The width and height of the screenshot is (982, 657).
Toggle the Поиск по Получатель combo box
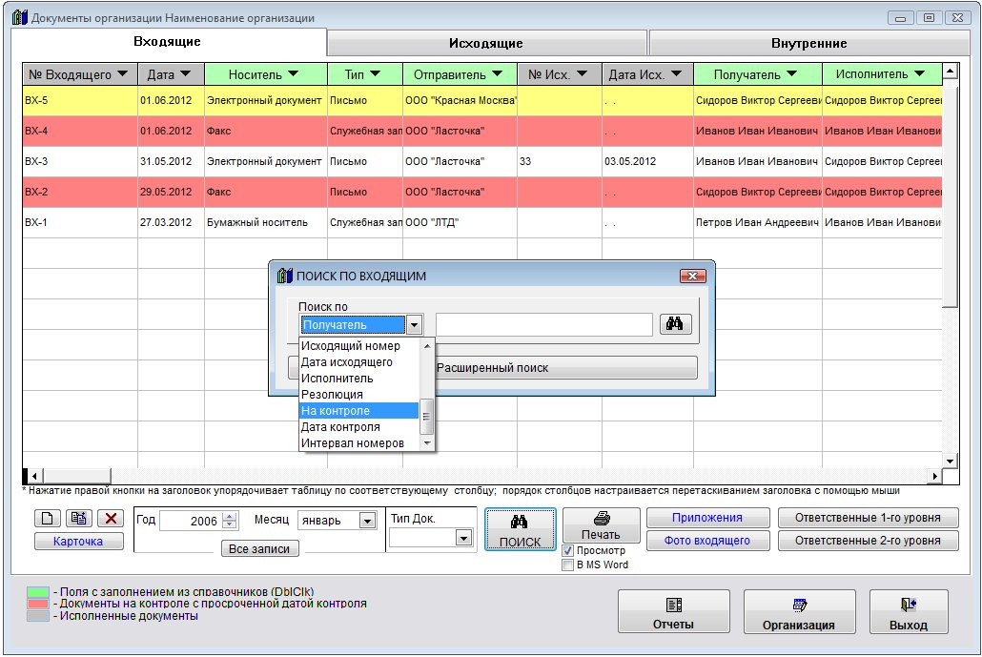pos(414,325)
